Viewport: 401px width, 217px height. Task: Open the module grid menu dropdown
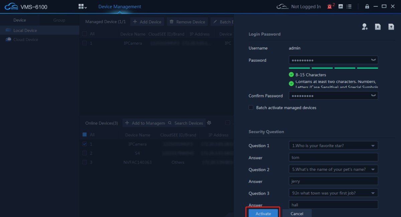tap(82, 7)
